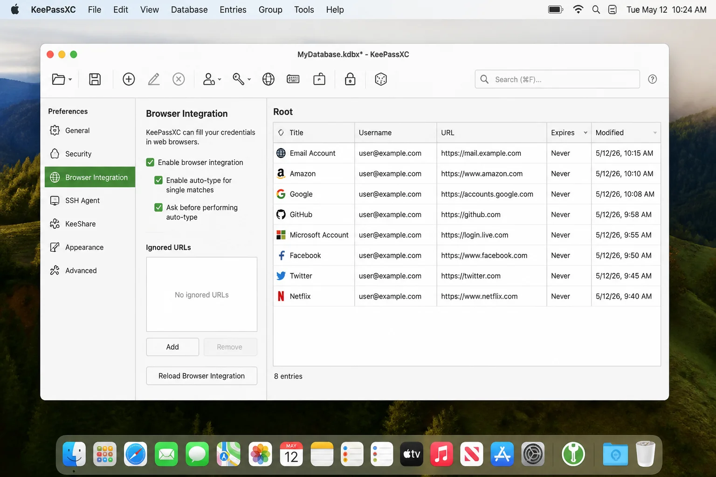Click the Save Database toolbar icon
This screenshot has height=477, width=716.
pos(95,79)
